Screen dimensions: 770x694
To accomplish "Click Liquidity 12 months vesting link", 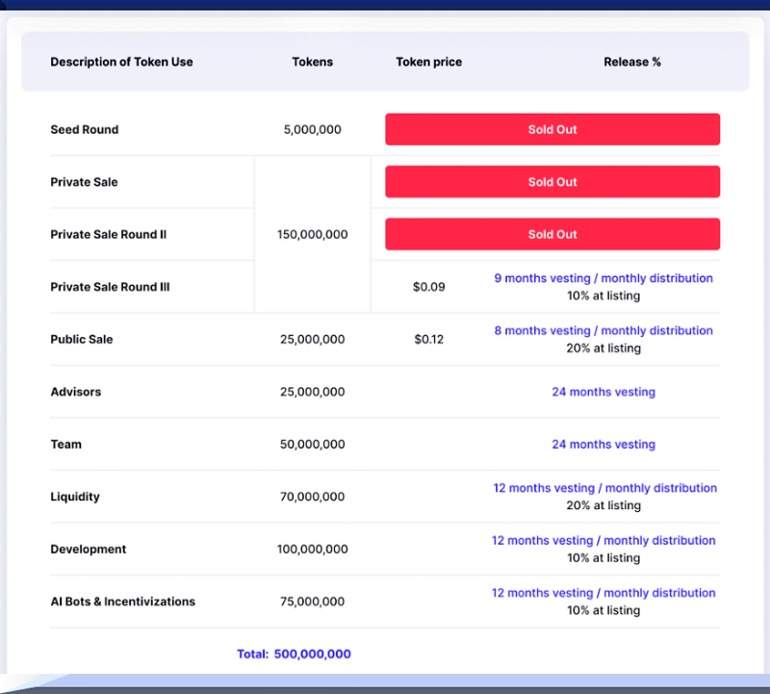I will pyautogui.click(x=605, y=488).
